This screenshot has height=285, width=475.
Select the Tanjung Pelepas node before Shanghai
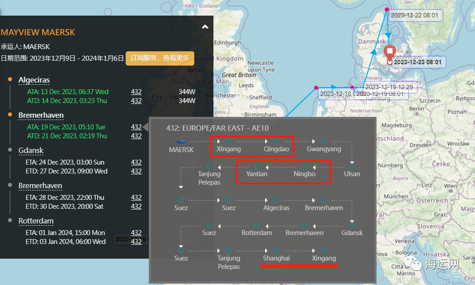(x=229, y=251)
